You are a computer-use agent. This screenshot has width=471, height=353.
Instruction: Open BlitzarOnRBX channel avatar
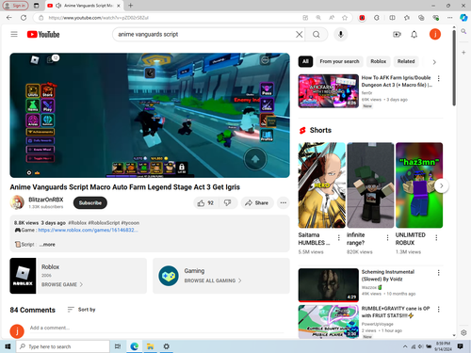17,202
